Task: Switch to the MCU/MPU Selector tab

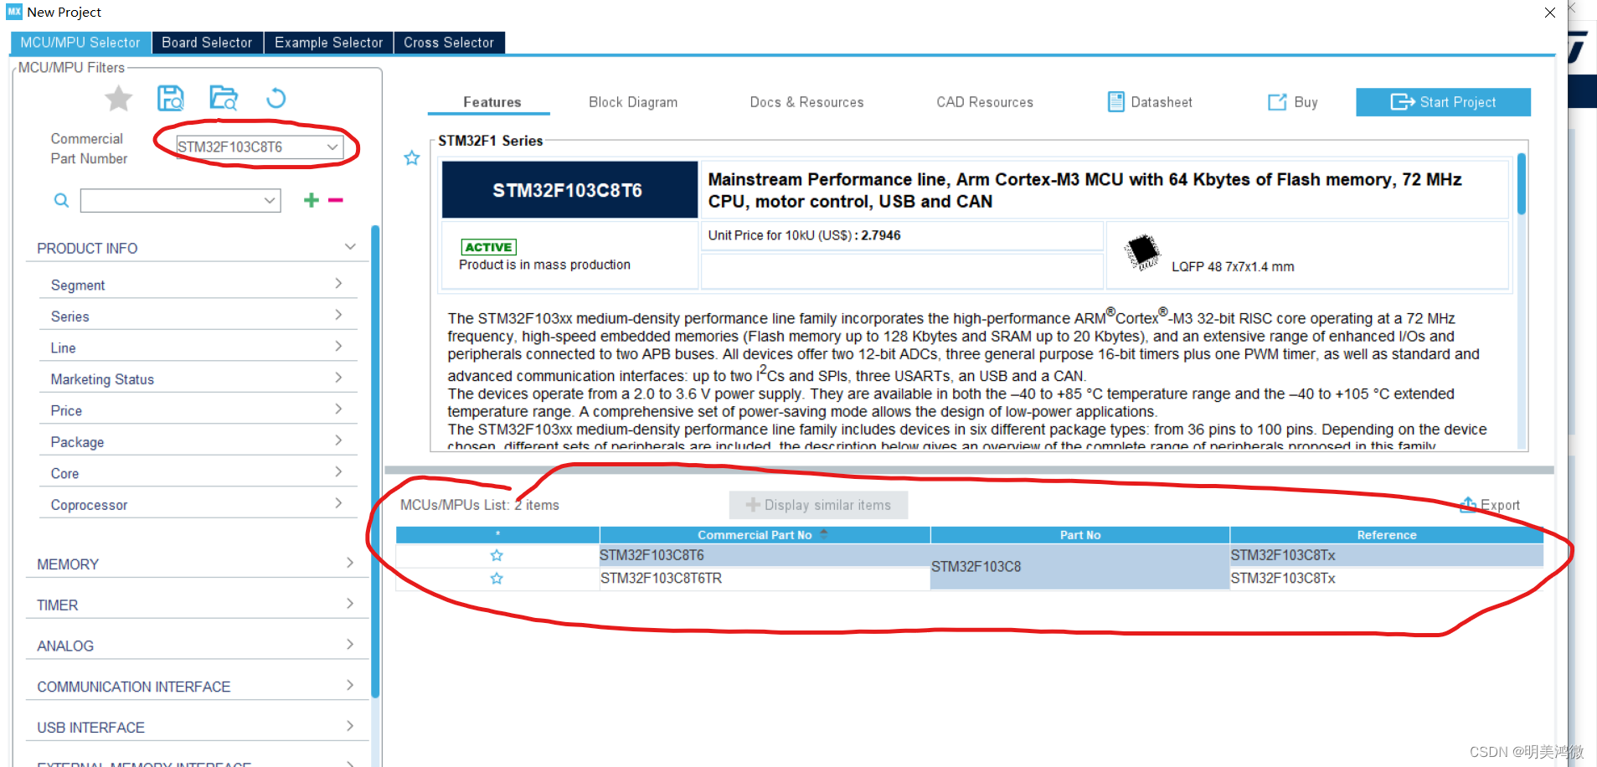Action: coord(80,43)
